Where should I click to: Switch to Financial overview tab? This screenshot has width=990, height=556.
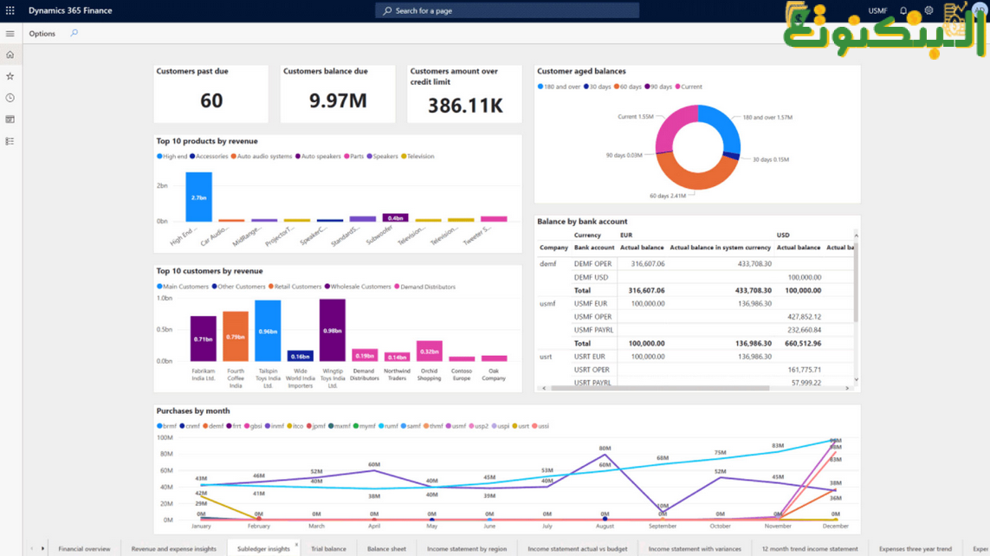pyautogui.click(x=84, y=548)
